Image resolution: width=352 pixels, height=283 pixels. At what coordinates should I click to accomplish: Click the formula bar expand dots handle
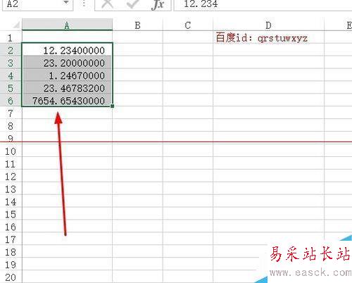(x=84, y=4)
